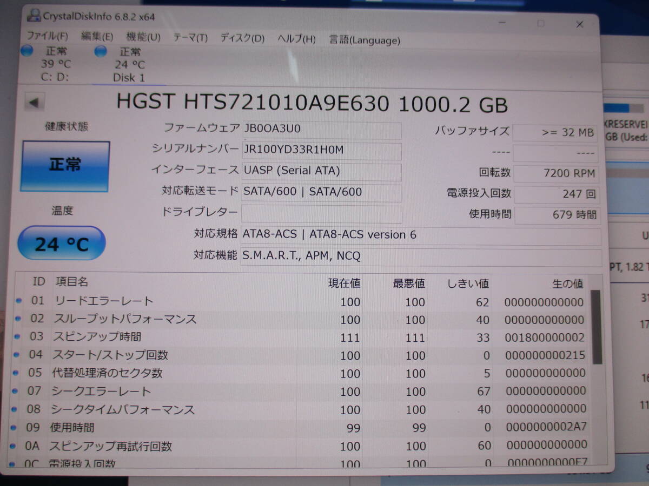Click the CrystalDiskInfo title bar icon
This screenshot has width=649, height=486.
(x=33, y=16)
